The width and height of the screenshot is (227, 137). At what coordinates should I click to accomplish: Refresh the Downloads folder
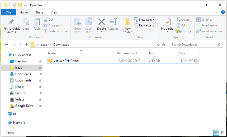click(x=164, y=45)
